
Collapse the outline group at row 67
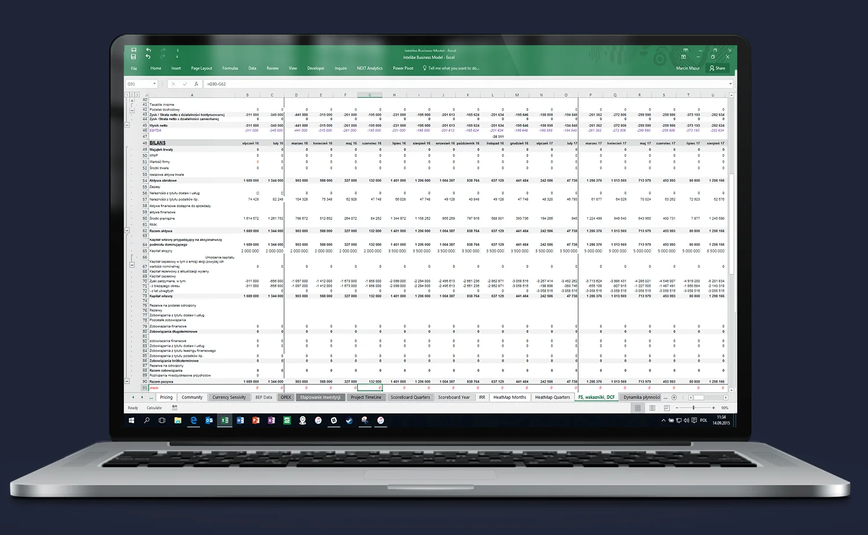pyautogui.click(x=132, y=265)
